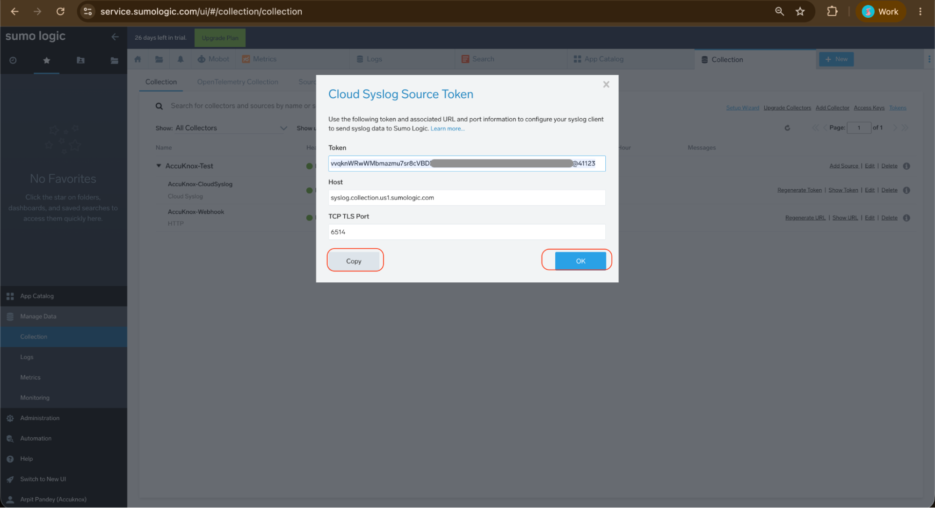
Task: Go back in the browser
Action: pos(14,11)
